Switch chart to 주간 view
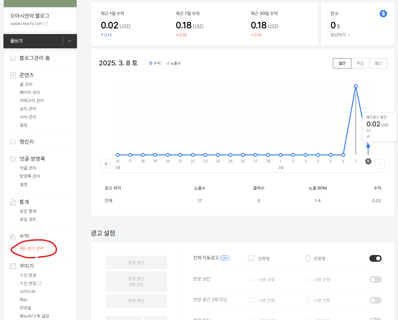The height and width of the screenshot is (320, 398). coord(360,63)
